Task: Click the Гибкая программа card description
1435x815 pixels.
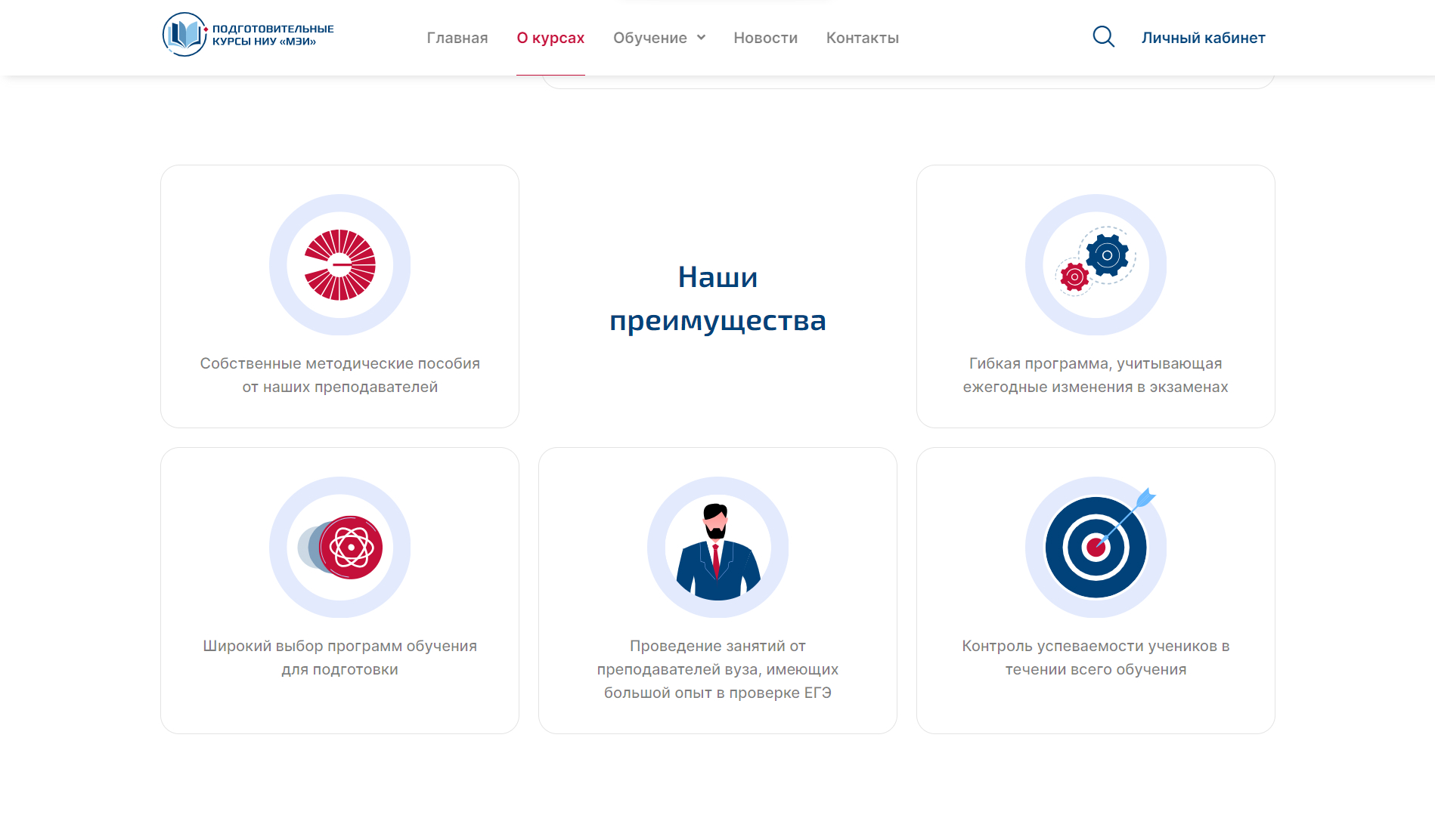Action: 1096,375
